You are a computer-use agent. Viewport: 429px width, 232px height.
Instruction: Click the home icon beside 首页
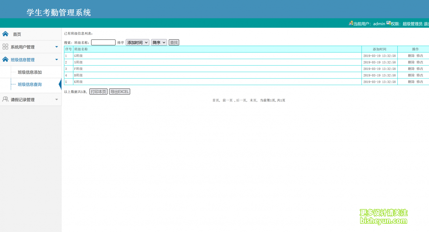5,34
